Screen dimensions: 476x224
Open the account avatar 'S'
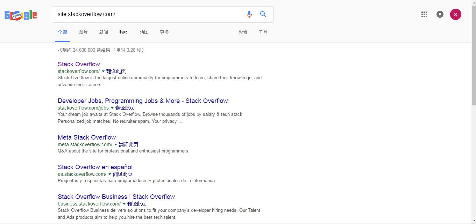[x=455, y=14]
